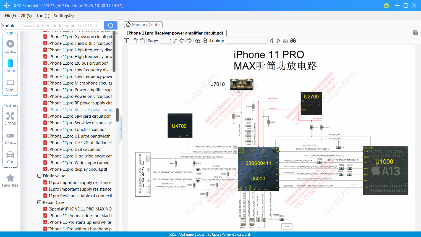Rotate page counterclockwise
This screenshot has height=237, width=421.
135,41
